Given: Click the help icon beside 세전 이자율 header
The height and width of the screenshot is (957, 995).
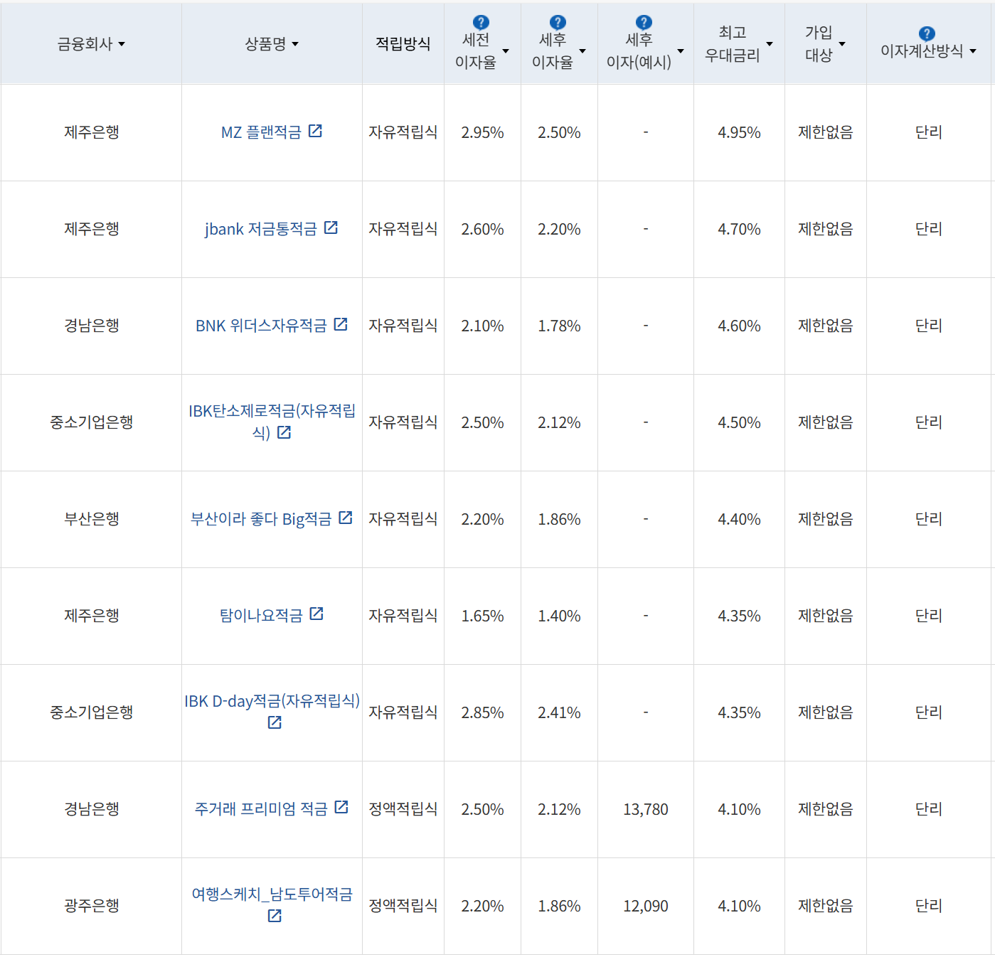Looking at the screenshot, I should 481,23.
